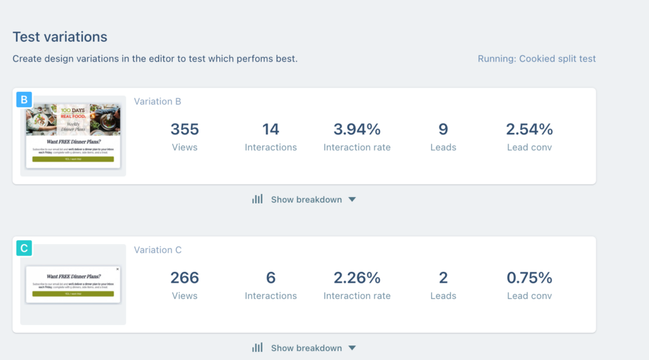
Task: Open Variation C popup thumbnail
Action: point(73,285)
